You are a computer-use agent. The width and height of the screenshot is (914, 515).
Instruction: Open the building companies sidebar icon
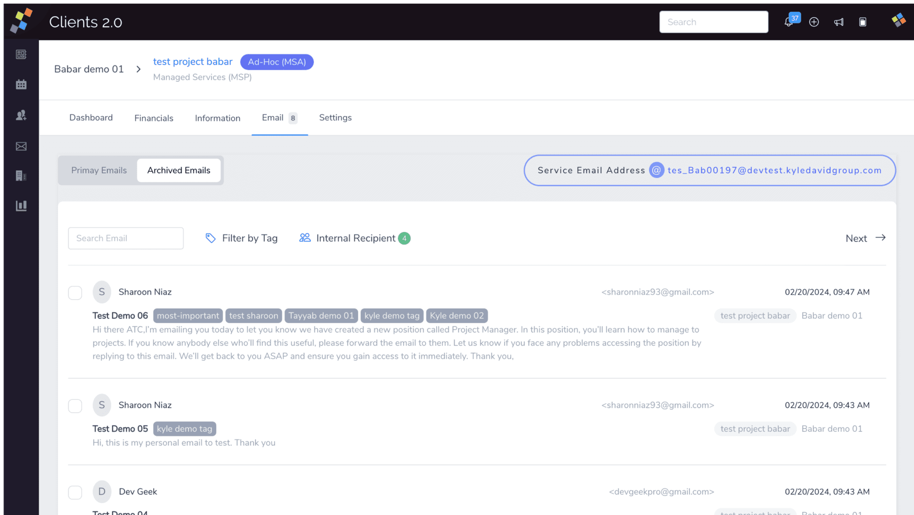[x=21, y=176]
